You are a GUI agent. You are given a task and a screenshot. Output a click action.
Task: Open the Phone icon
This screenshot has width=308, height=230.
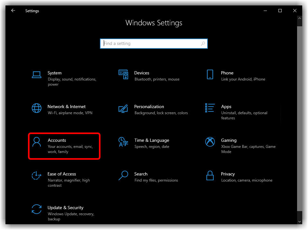click(x=210, y=74)
